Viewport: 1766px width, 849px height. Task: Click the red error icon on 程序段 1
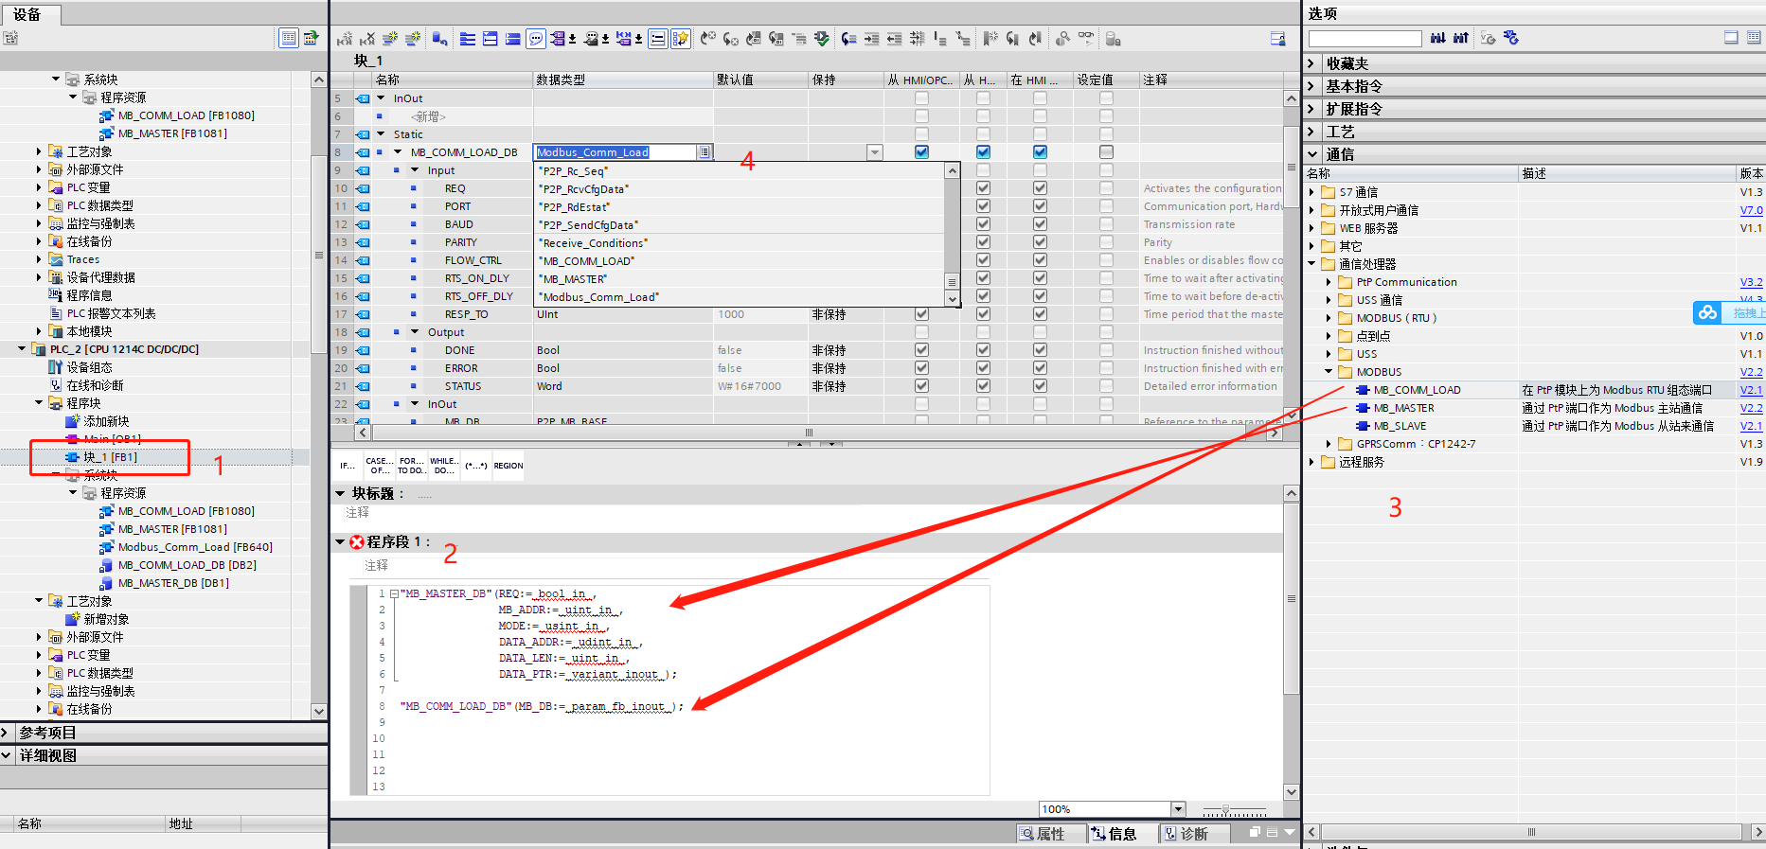(357, 542)
